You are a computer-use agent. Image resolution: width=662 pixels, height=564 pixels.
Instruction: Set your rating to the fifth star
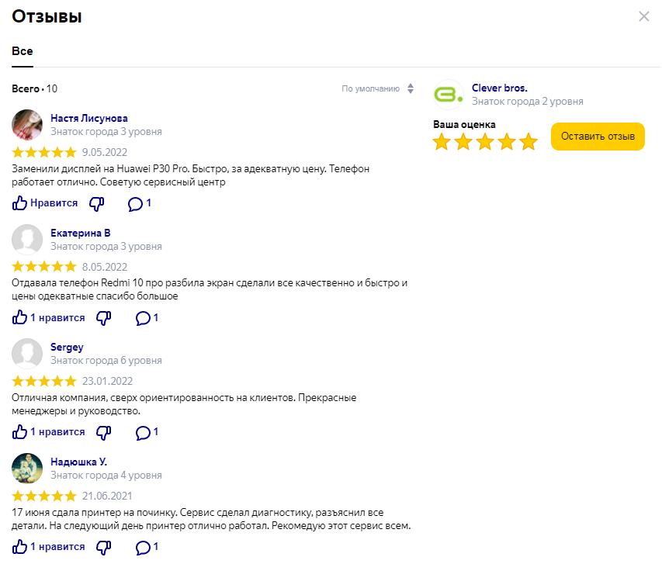tap(529, 141)
